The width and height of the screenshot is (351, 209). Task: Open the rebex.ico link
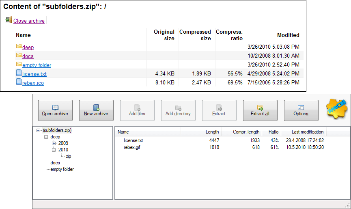33,83
